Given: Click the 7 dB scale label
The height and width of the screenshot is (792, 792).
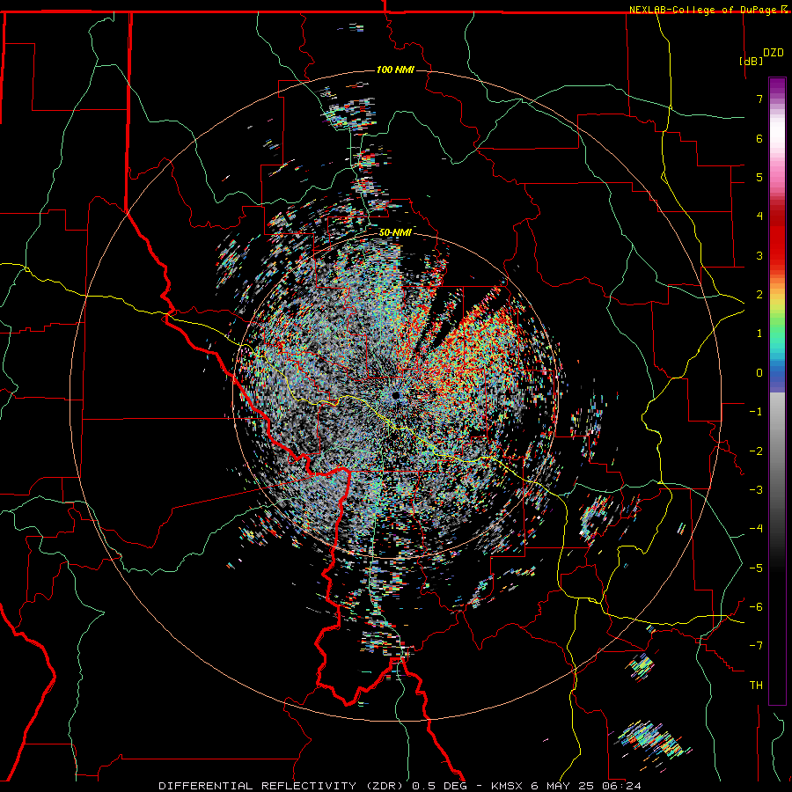Looking at the screenshot, I should tap(759, 99).
